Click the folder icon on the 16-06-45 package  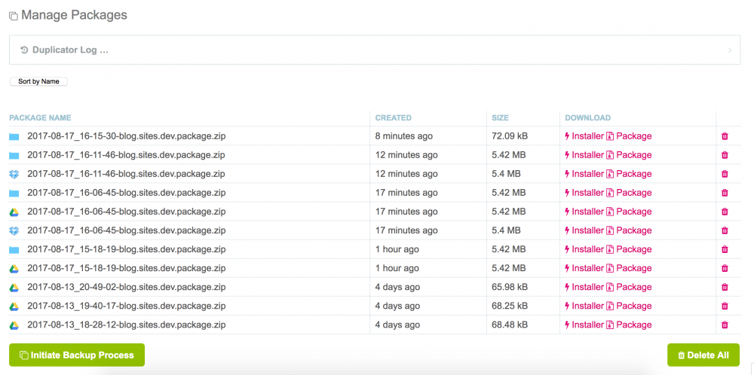point(14,193)
